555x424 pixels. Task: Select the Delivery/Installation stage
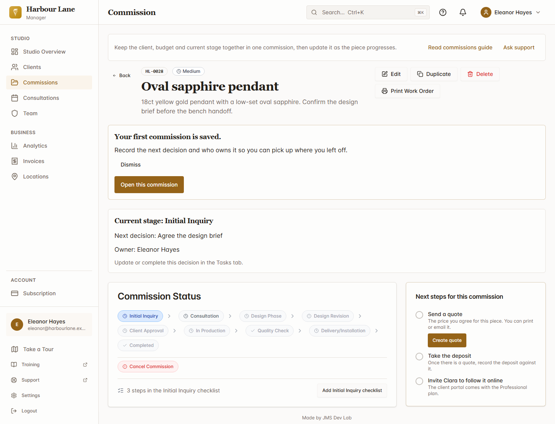pyautogui.click(x=340, y=331)
